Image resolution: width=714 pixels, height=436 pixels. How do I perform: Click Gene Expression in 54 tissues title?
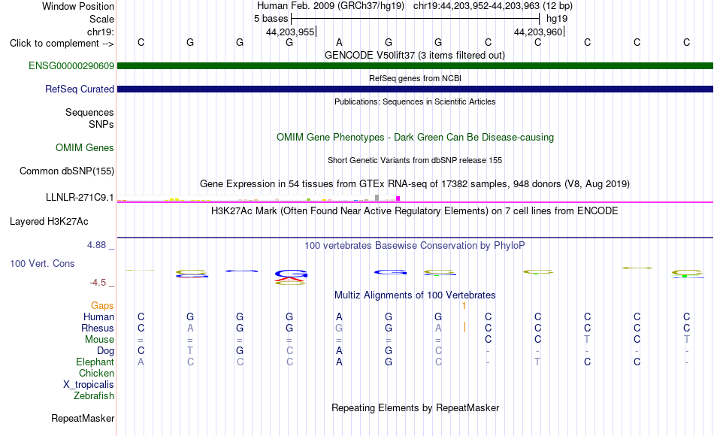[x=415, y=183]
